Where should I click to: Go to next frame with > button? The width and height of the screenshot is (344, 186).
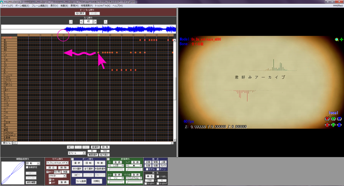(95, 21)
